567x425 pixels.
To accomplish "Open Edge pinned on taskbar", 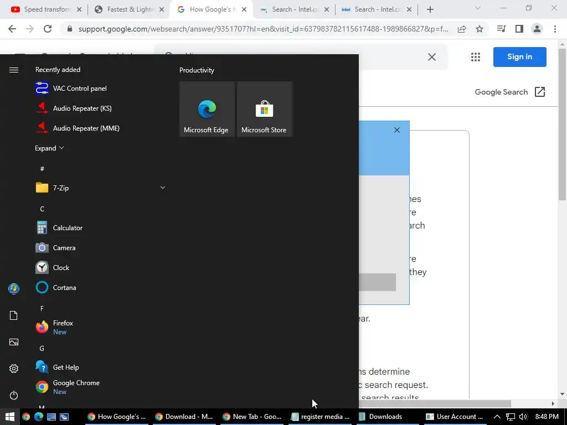I will point(39,417).
